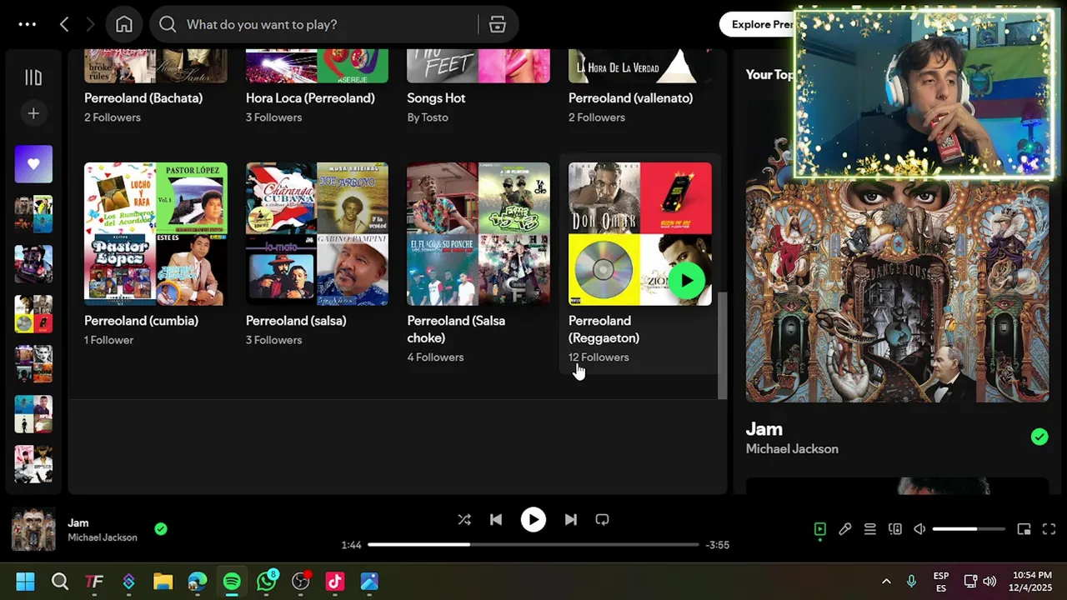Open OBS Studio from taskbar

(301, 581)
